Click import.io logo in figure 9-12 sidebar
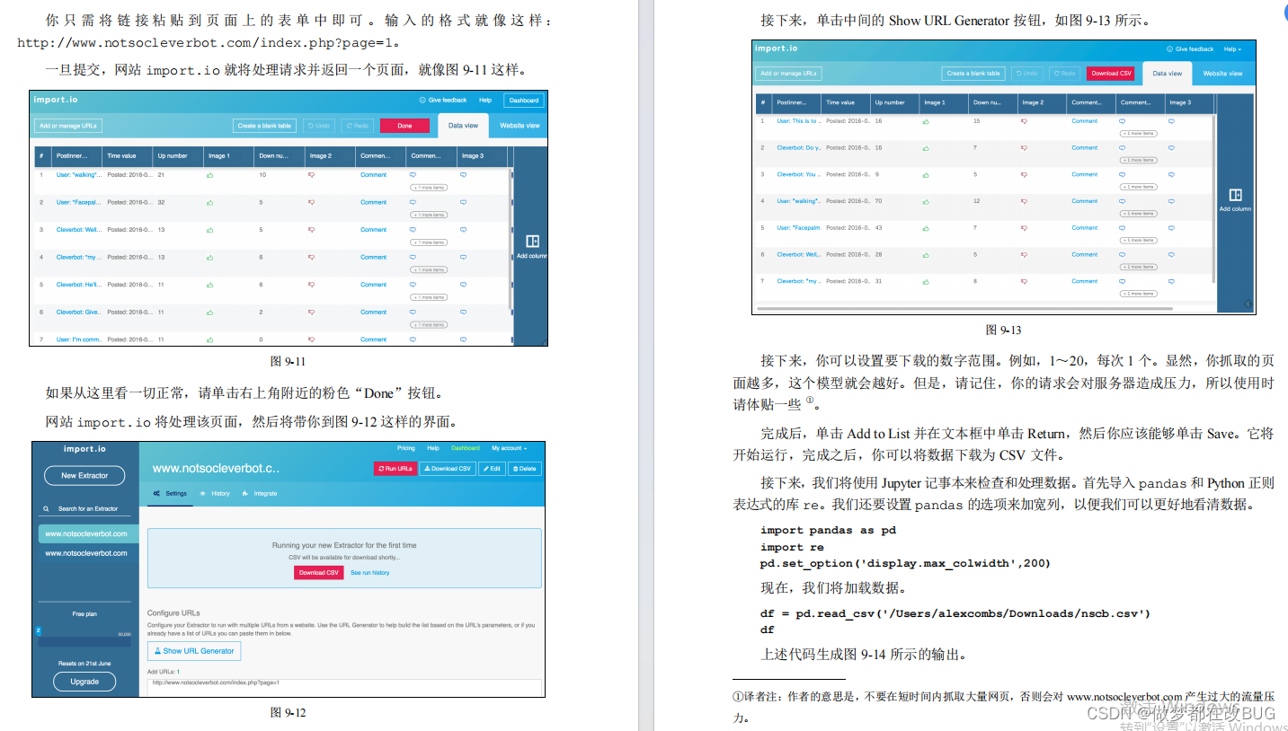The height and width of the screenshot is (731, 1288). [x=84, y=449]
